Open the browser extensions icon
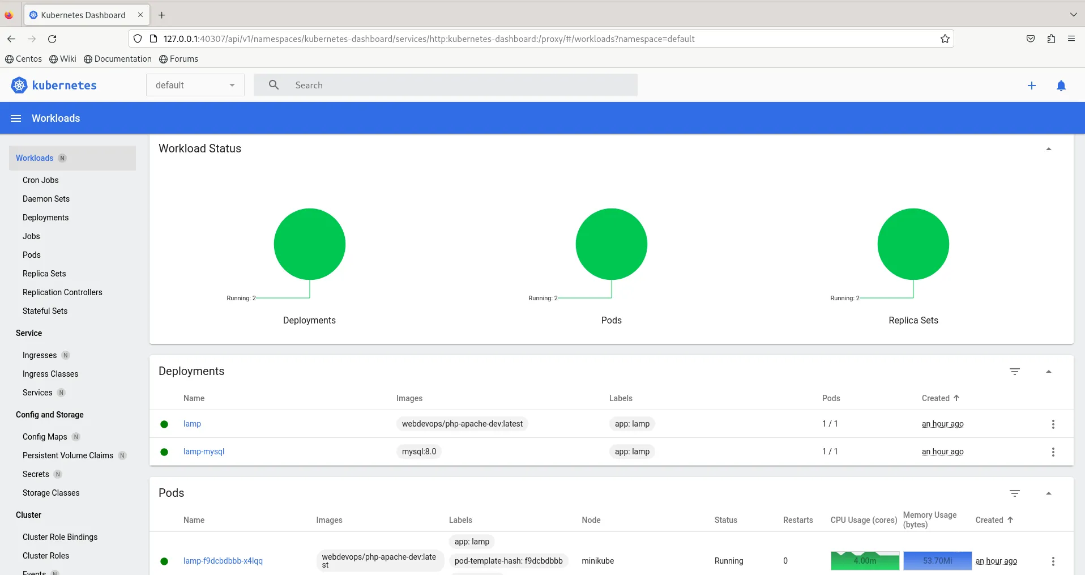1085x575 pixels. click(x=1051, y=39)
